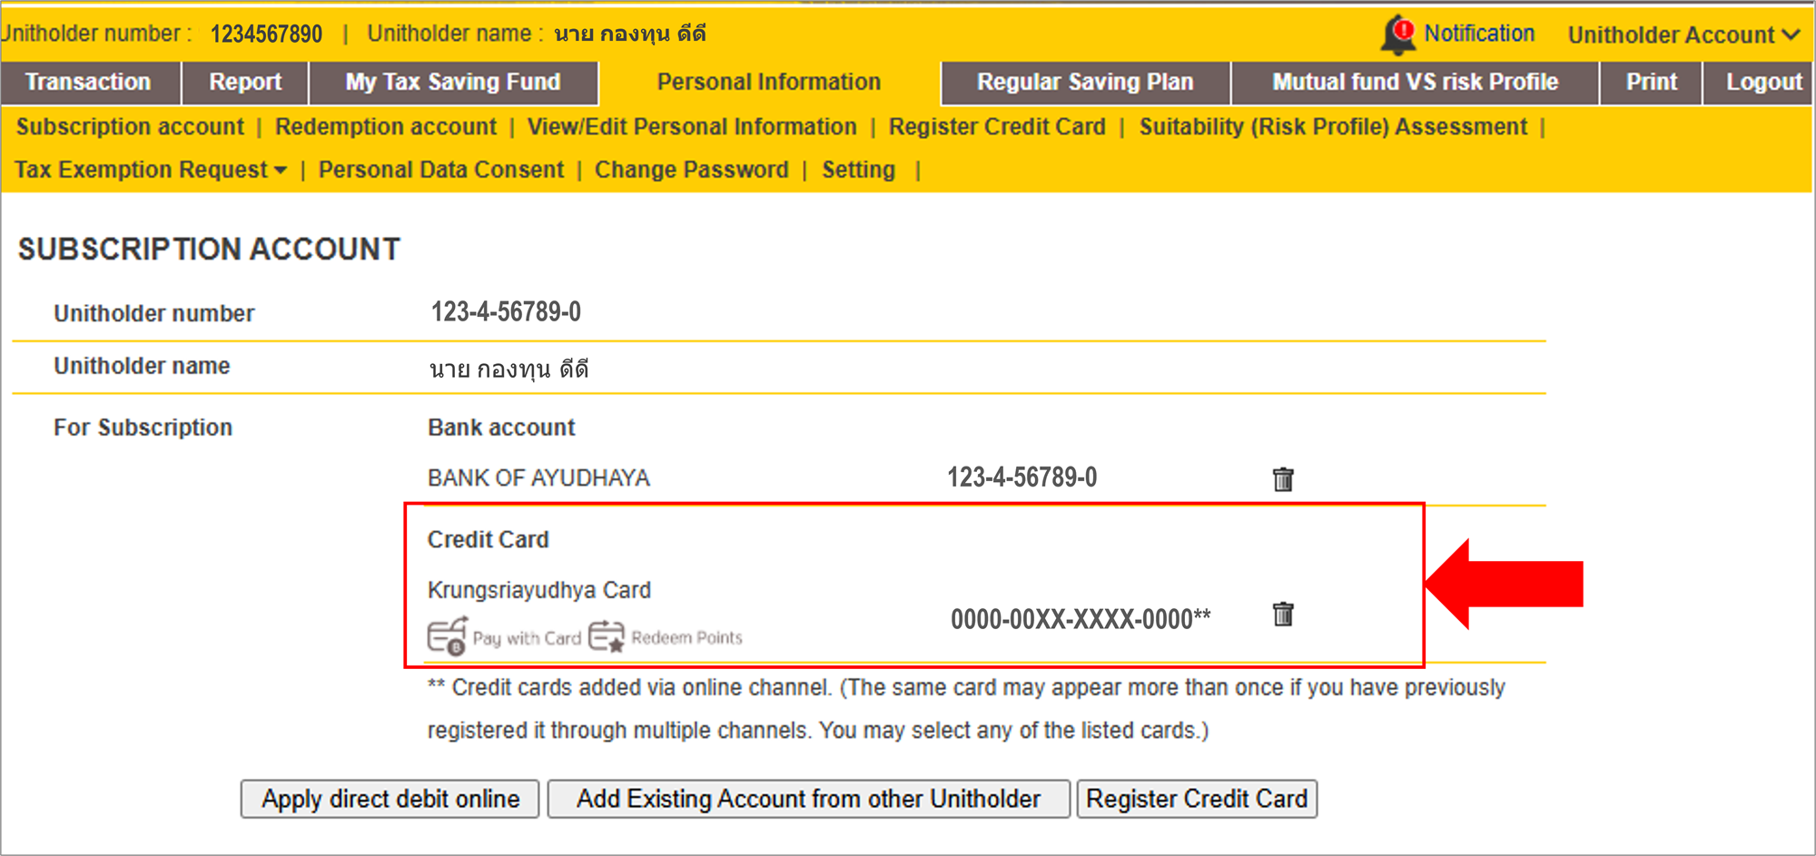Click the Redeem Points icon
The image size is (1816, 856).
[607, 636]
